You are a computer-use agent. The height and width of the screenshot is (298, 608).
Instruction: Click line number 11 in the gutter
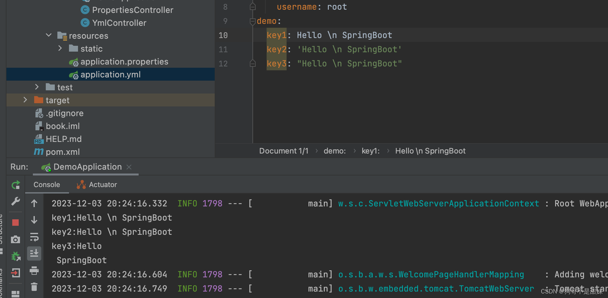pos(223,49)
